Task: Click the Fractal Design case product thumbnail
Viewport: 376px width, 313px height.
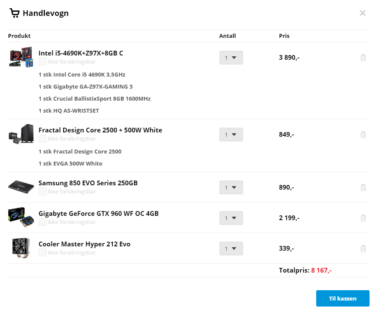Action: click(x=21, y=134)
